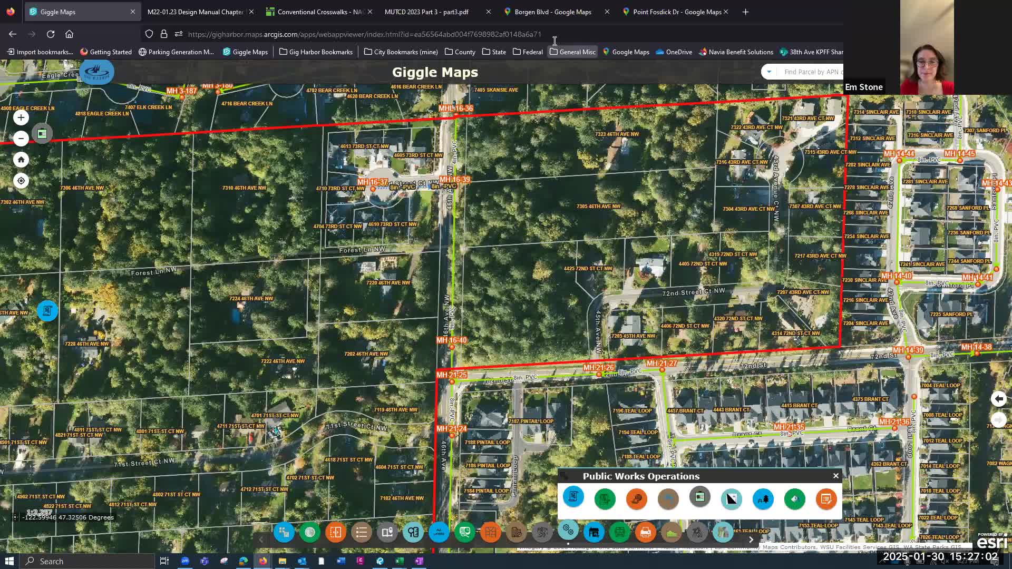Return map to home extent
The width and height of the screenshot is (1012, 569).
(21, 160)
